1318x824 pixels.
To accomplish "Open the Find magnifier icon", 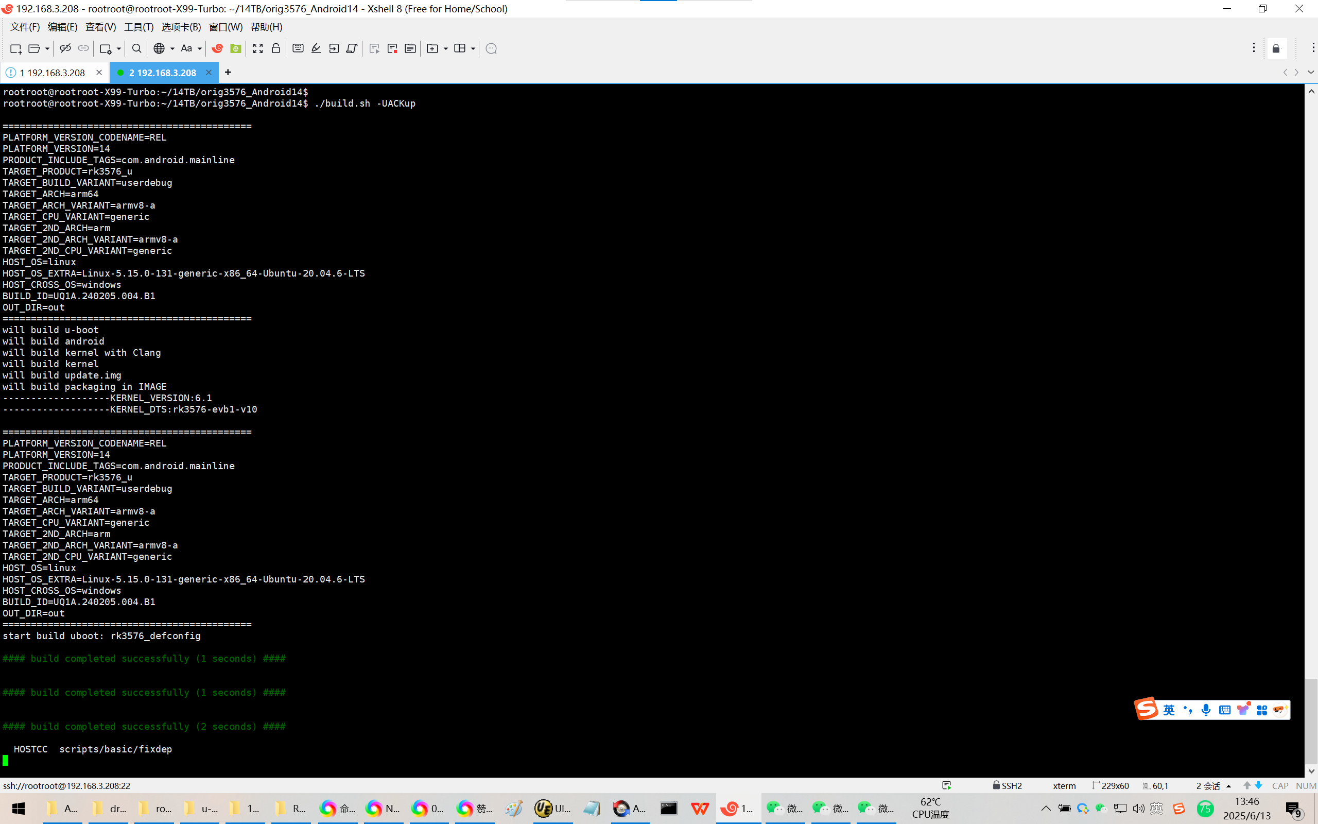I will 137,48.
